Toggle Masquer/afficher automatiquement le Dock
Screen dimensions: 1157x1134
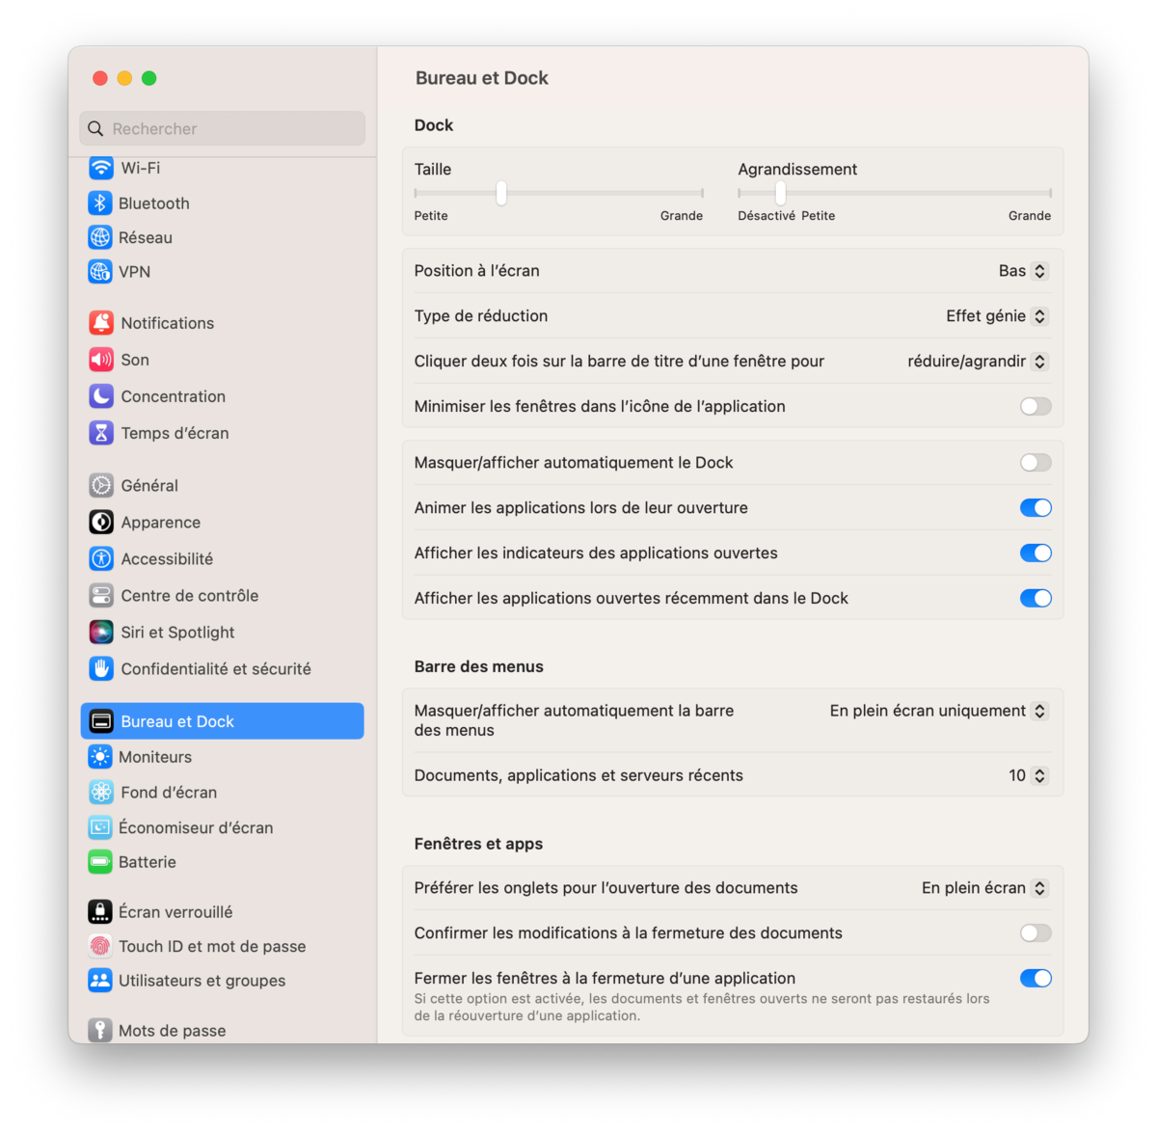[x=1036, y=463]
